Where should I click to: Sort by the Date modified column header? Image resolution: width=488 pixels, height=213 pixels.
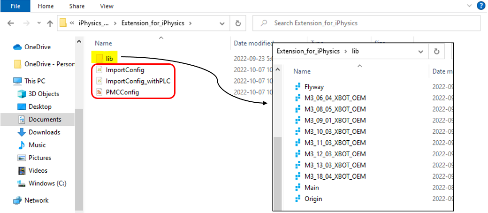coord(253,44)
